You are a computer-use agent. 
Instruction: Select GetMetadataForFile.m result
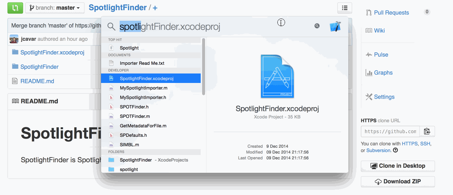[x=151, y=126]
